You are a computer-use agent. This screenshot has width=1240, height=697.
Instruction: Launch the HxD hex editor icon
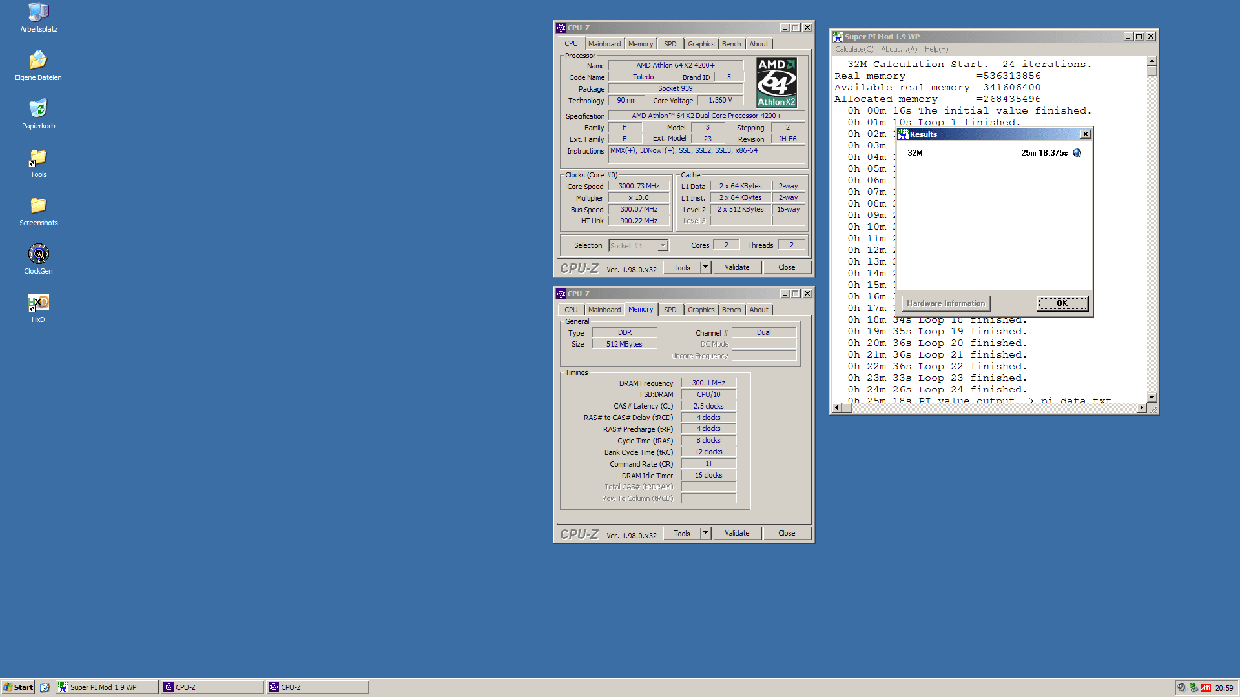coord(39,307)
